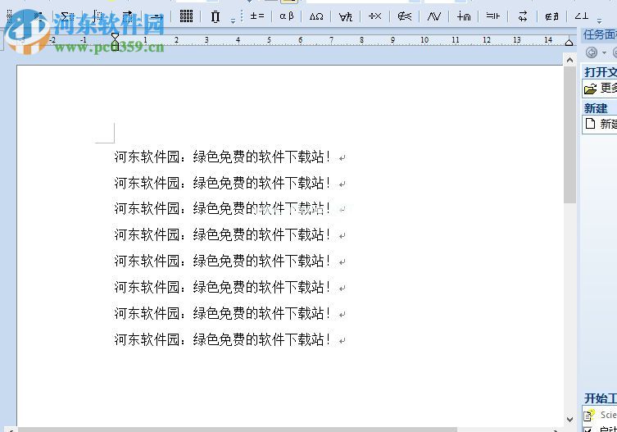
Task: Click the vertical scrollbar down arrow
Action: 569,420
